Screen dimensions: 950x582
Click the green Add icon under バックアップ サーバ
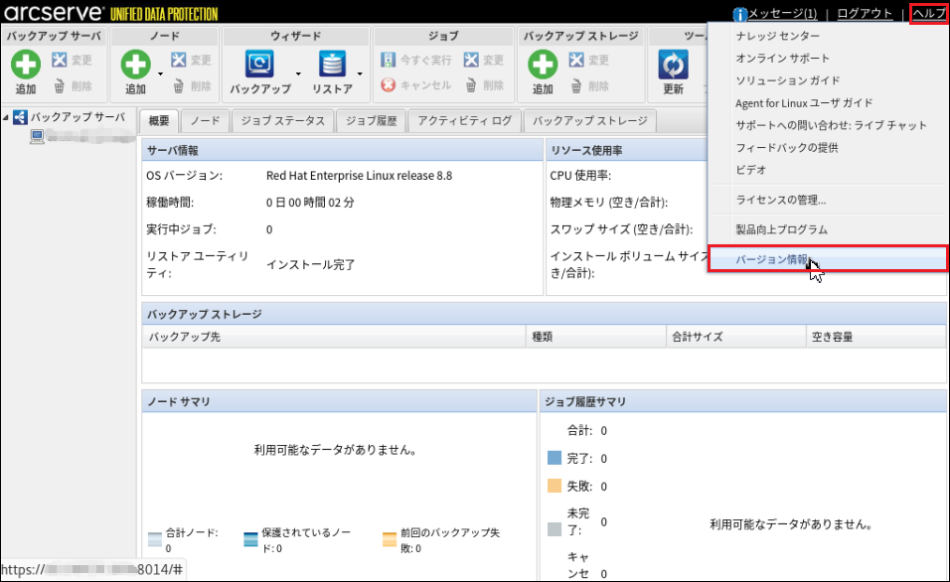click(26, 66)
